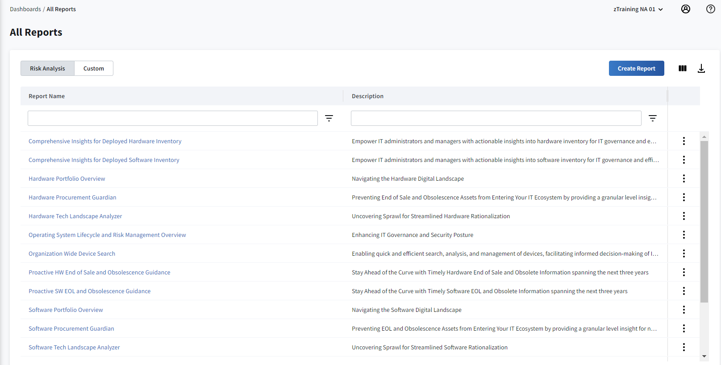Open the help question mark icon
The image size is (721, 365).
point(711,9)
